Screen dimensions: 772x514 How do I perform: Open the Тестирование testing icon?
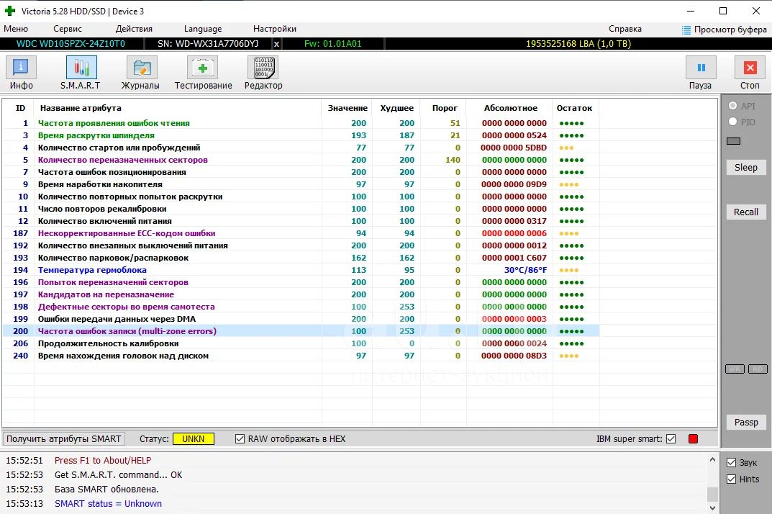coord(202,68)
